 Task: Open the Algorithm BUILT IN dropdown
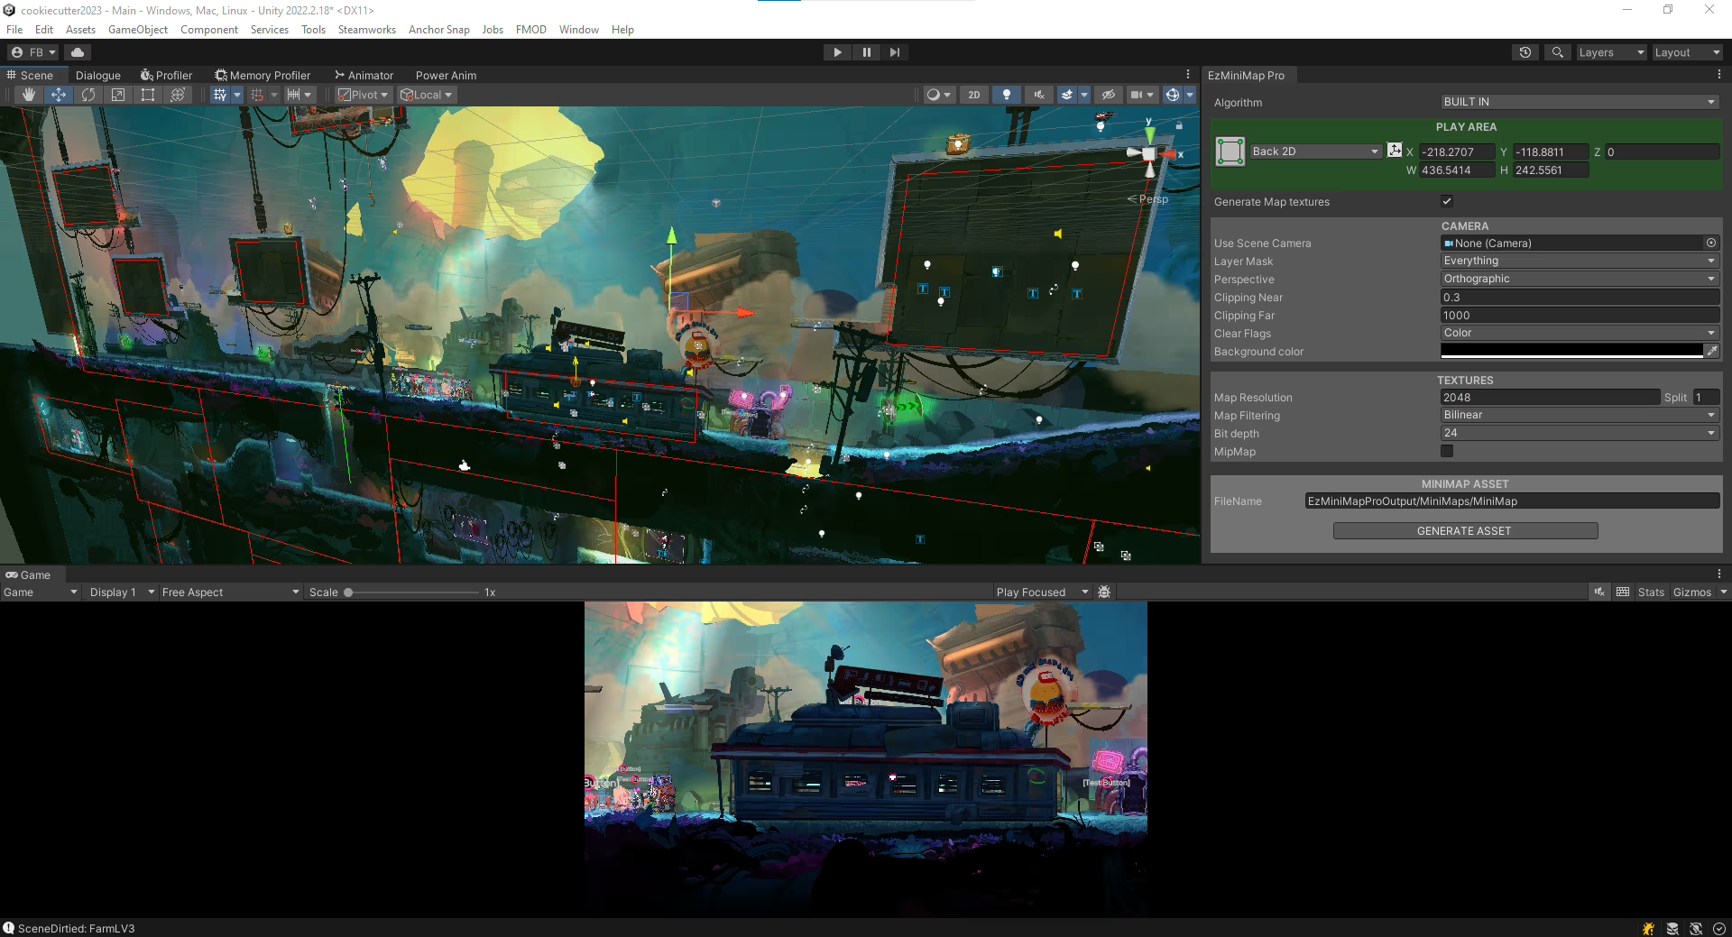pyautogui.click(x=1580, y=102)
